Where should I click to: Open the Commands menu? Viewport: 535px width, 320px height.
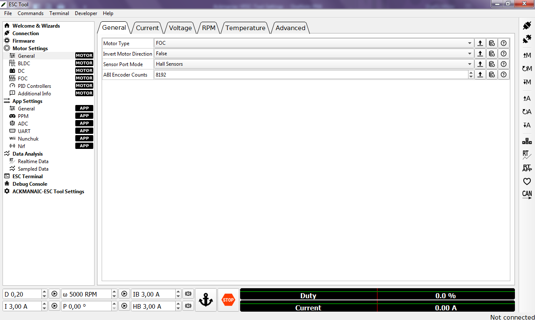pyautogui.click(x=31, y=13)
